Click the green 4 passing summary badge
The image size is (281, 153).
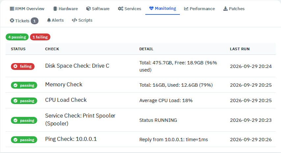pos(17,37)
